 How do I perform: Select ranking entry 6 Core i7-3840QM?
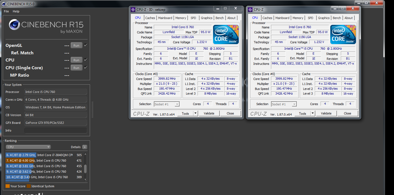[x=44, y=155]
